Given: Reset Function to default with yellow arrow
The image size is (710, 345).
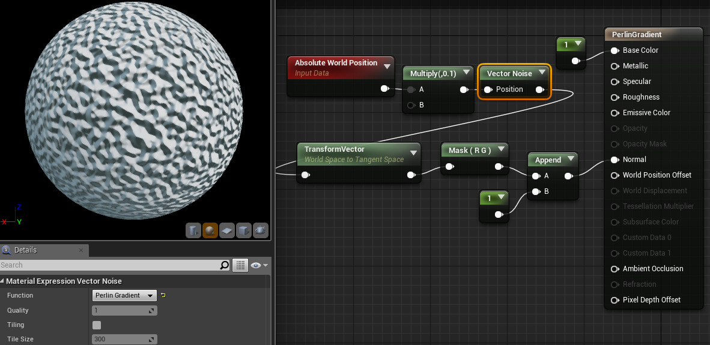Looking at the screenshot, I should click(163, 295).
